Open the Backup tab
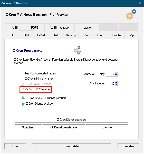This screenshot has width=144, height=154. [71, 35]
